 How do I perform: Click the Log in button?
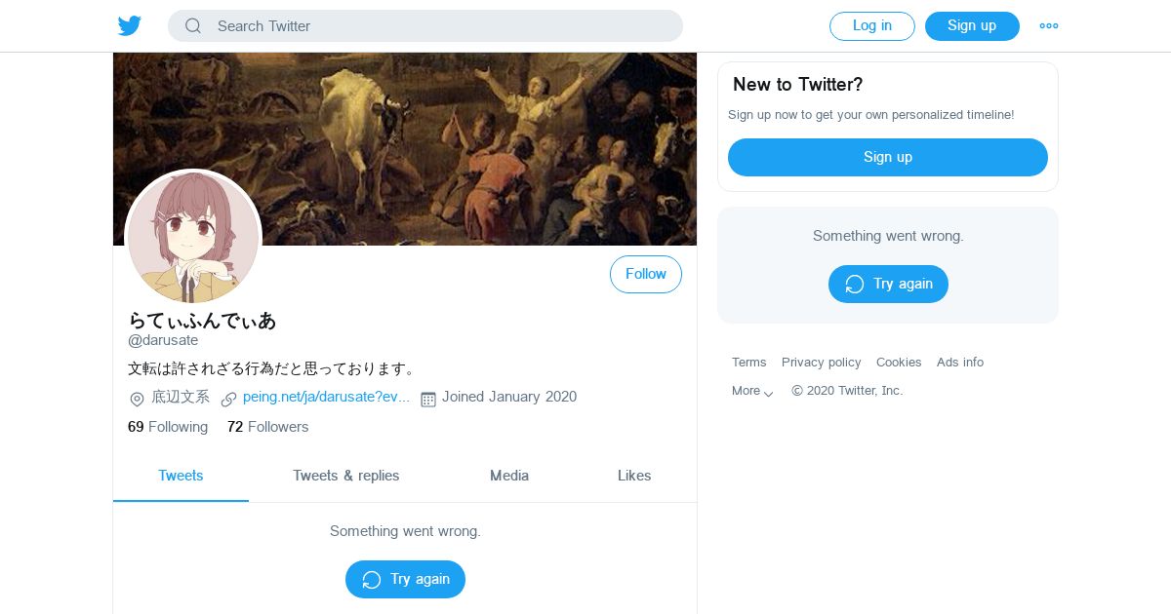tap(872, 26)
